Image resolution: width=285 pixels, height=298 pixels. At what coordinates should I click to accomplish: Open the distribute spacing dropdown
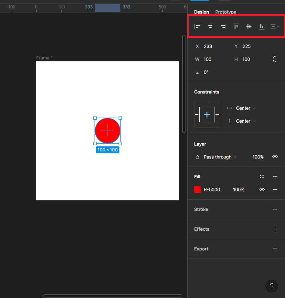pyautogui.click(x=275, y=27)
